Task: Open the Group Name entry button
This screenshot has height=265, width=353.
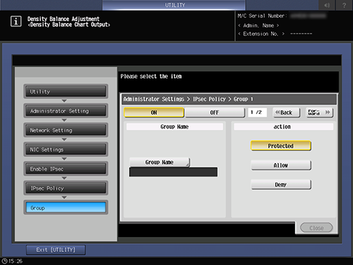Action: [159, 163]
